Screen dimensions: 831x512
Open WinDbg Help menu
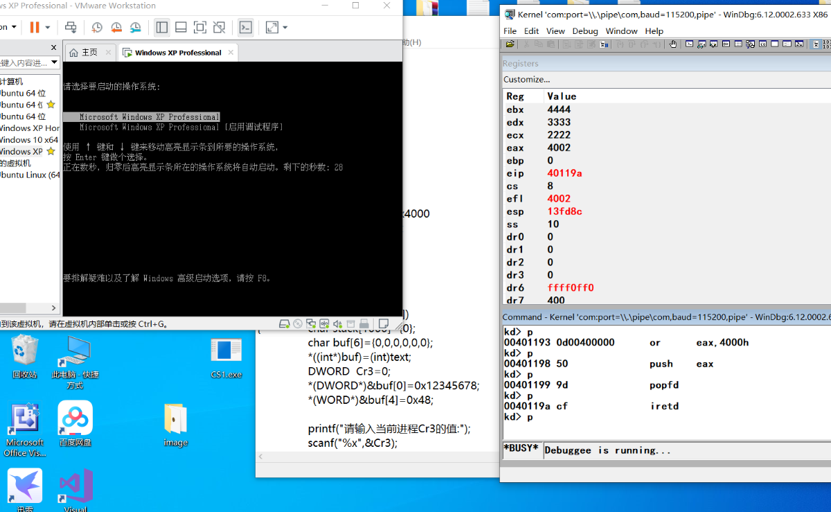point(654,31)
